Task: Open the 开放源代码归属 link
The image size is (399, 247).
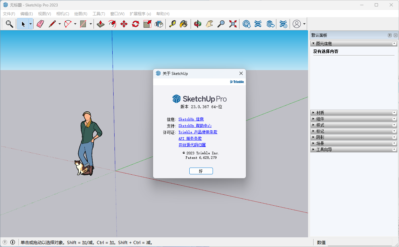Action: tap(192, 145)
